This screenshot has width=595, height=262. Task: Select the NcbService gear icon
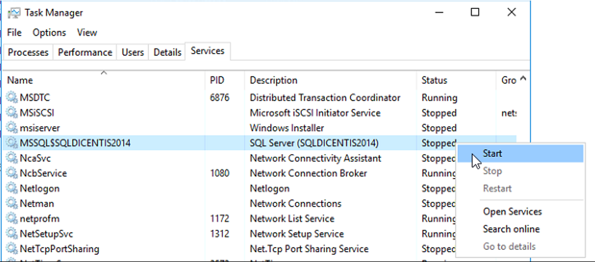click(x=12, y=173)
